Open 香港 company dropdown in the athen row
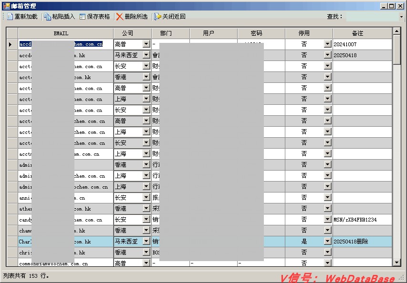 click(146, 208)
